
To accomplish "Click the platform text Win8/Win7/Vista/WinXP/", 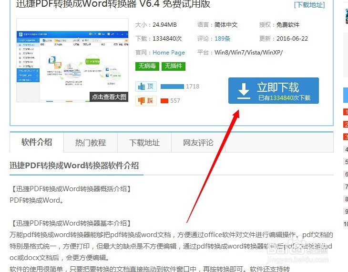I will click(x=248, y=53).
